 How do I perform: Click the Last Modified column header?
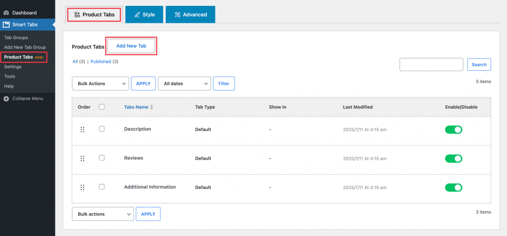357,107
